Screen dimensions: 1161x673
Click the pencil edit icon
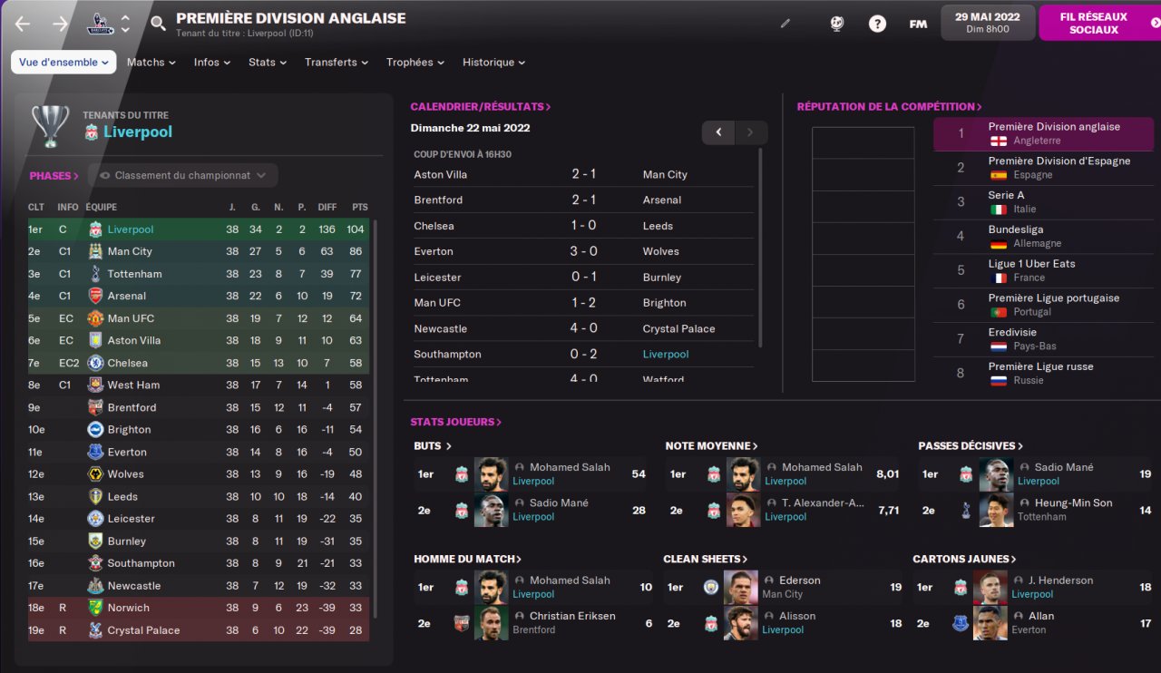(785, 24)
